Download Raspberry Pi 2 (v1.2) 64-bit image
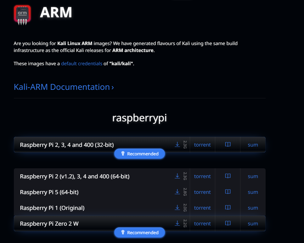The image size is (304, 243). point(177,176)
